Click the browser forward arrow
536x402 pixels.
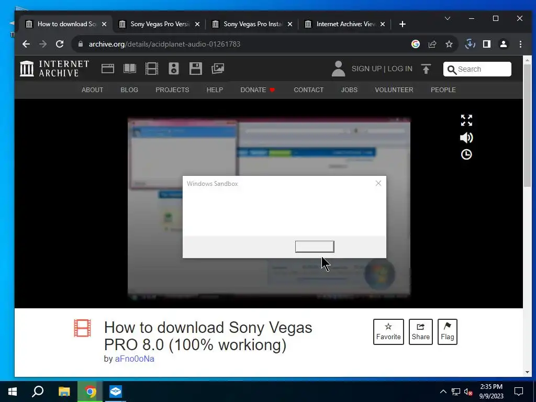point(43,44)
